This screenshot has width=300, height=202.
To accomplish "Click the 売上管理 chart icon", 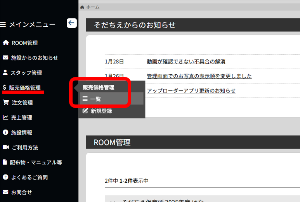I will 5,117.
